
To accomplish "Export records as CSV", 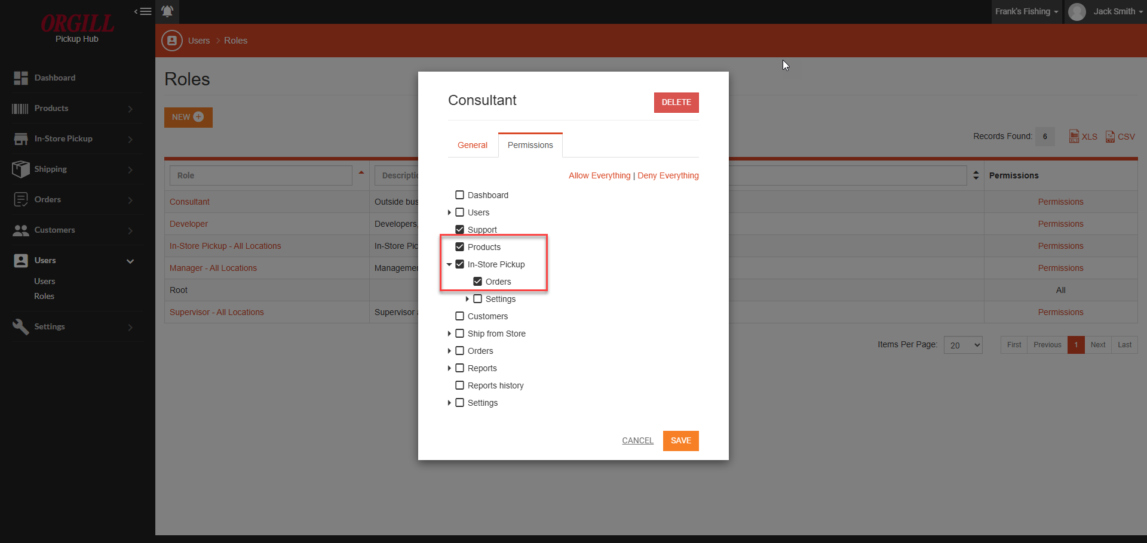I will tap(1120, 137).
